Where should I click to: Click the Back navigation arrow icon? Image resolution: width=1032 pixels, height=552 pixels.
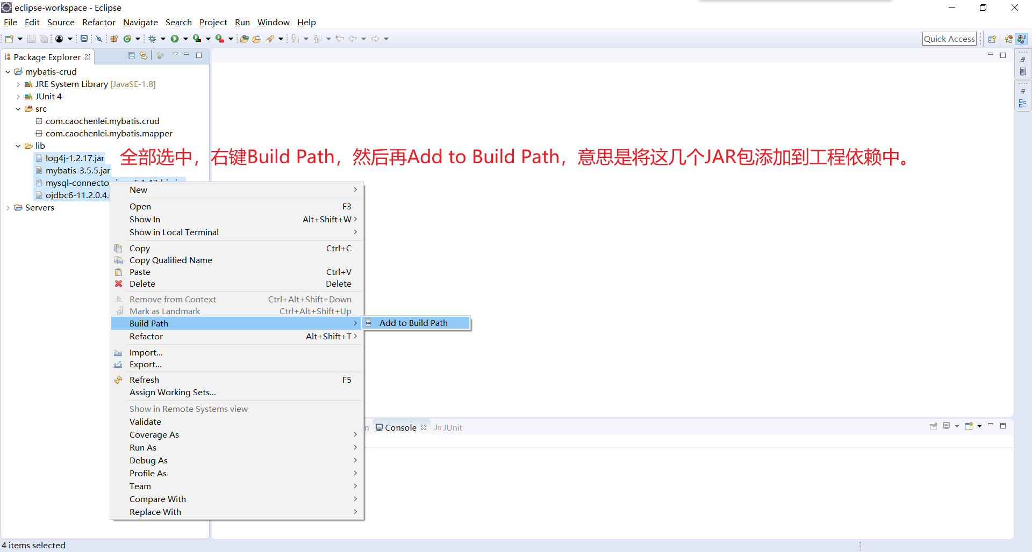[x=353, y=39]
